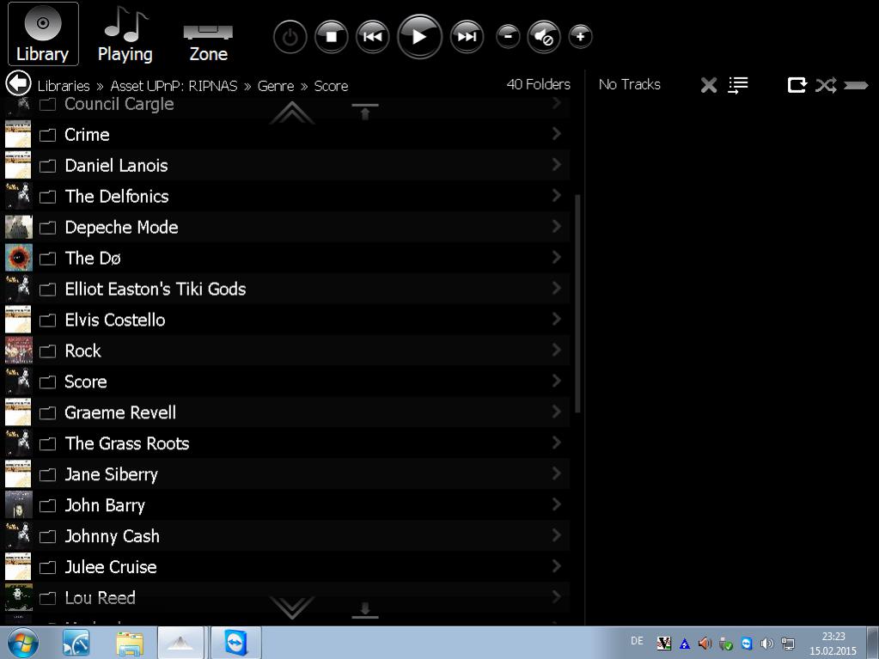The image size is (879, 659).
Task: Click the Stop playback button
Action: 331,37
